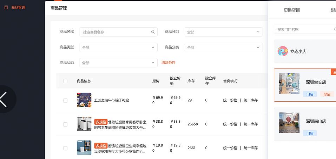
Task: Check the 五芳斋端午节粽子礼盒 row checkbox
Action: (x=65, y=101)
